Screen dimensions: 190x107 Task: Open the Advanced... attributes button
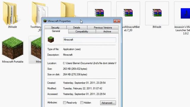108,103
